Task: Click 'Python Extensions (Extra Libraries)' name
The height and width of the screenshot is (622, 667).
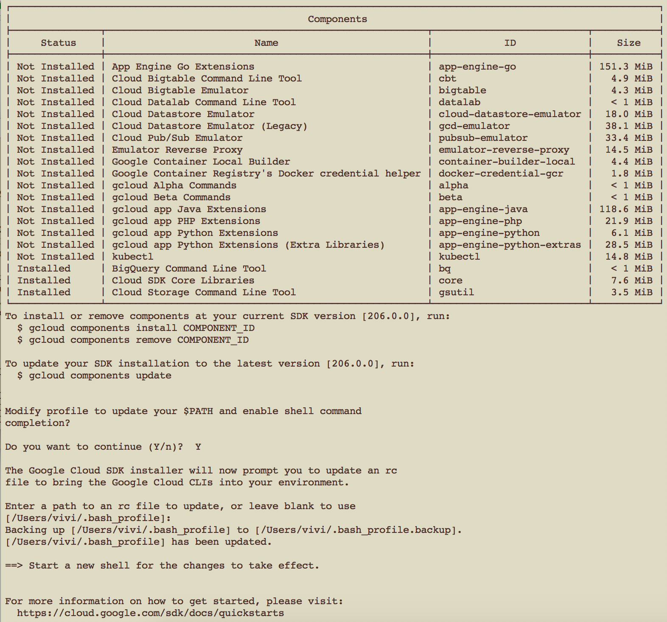Action: pyautogui.click(x=248, y=245)
